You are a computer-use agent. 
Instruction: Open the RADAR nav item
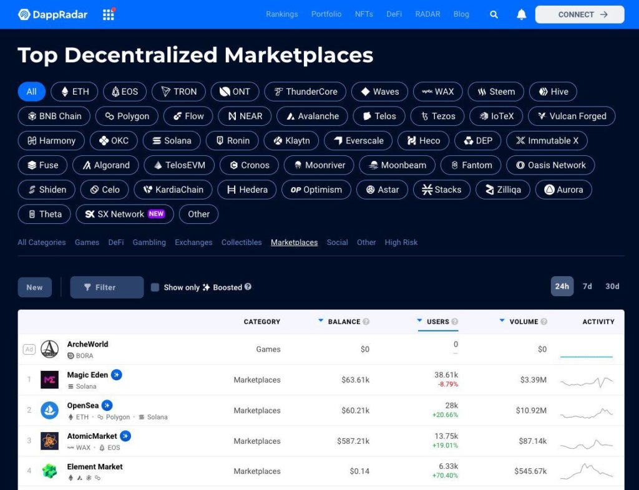tap(427, 14)
